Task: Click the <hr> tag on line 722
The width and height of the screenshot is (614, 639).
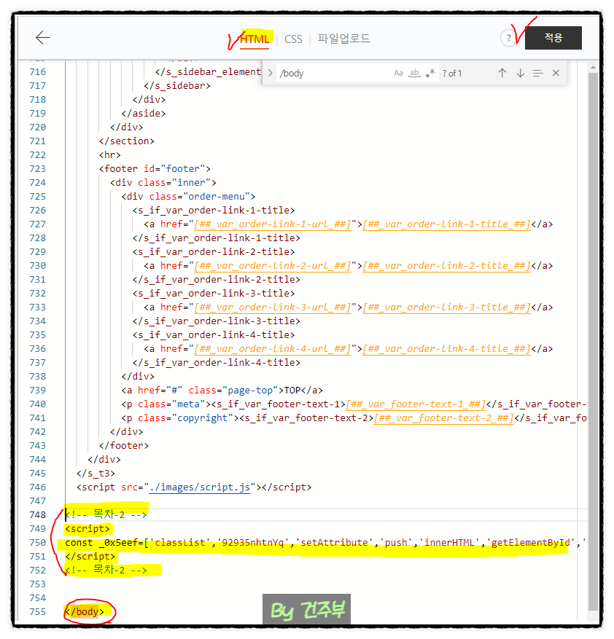Action: pos(109,155)
